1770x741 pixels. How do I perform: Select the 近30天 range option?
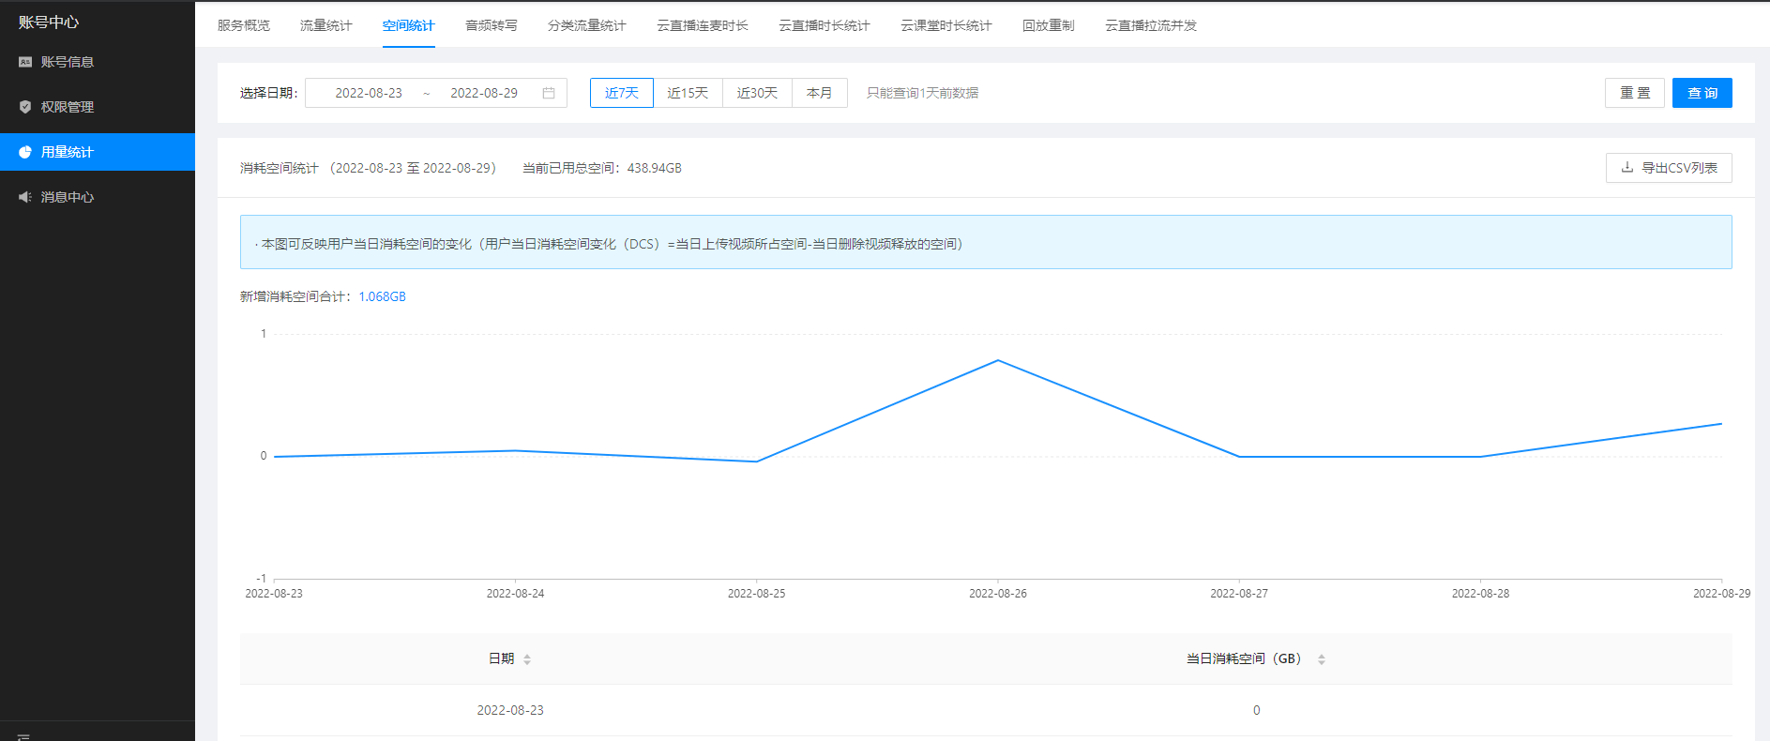coord(758,93)
